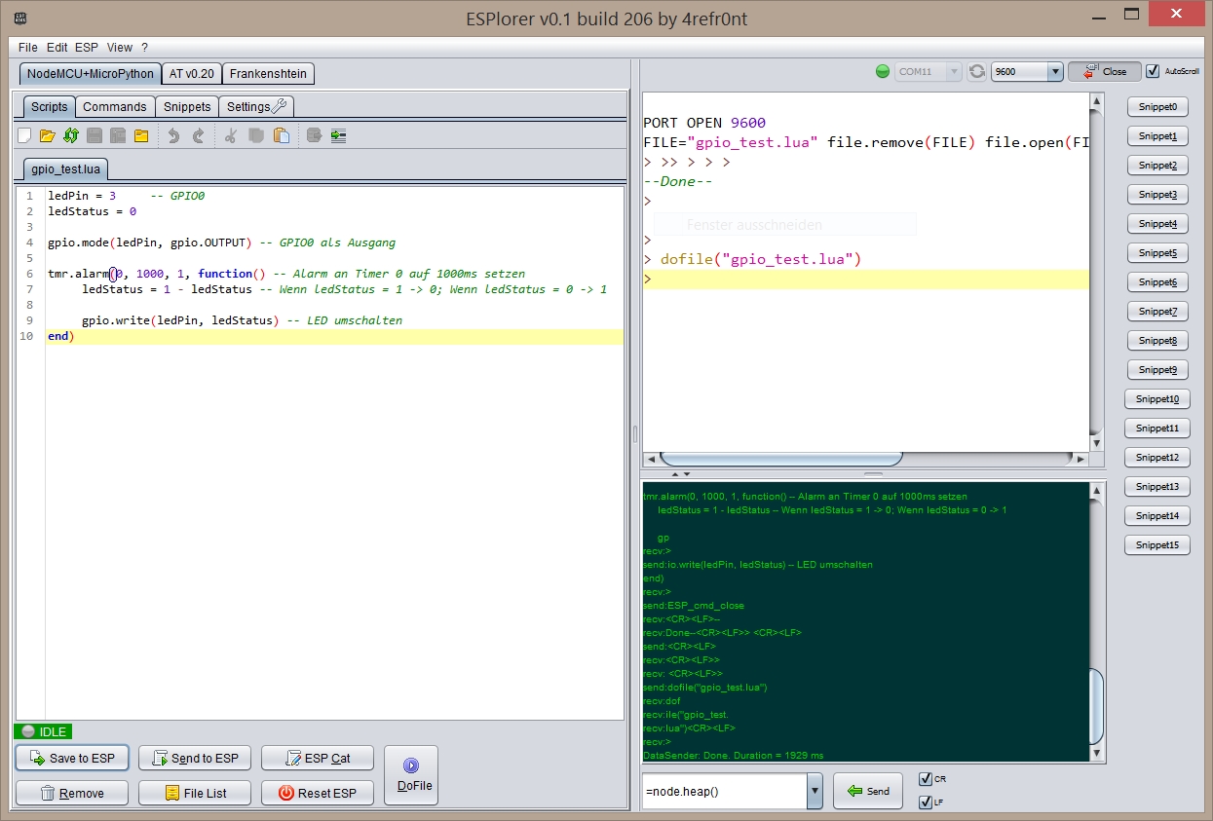This screenshot has height=821, width=1213.
Task: Run the Snippet1 button
Action: tap(1157, 136)
